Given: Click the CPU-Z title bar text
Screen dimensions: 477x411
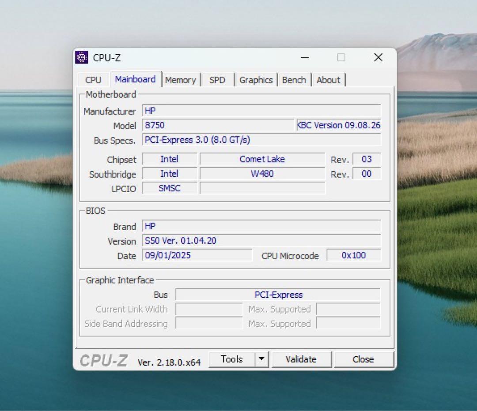Looking at the screenshot, I should click(107, 58).
